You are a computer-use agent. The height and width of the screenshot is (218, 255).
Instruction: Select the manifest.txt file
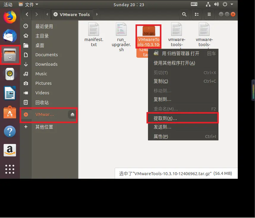(94, 35)
